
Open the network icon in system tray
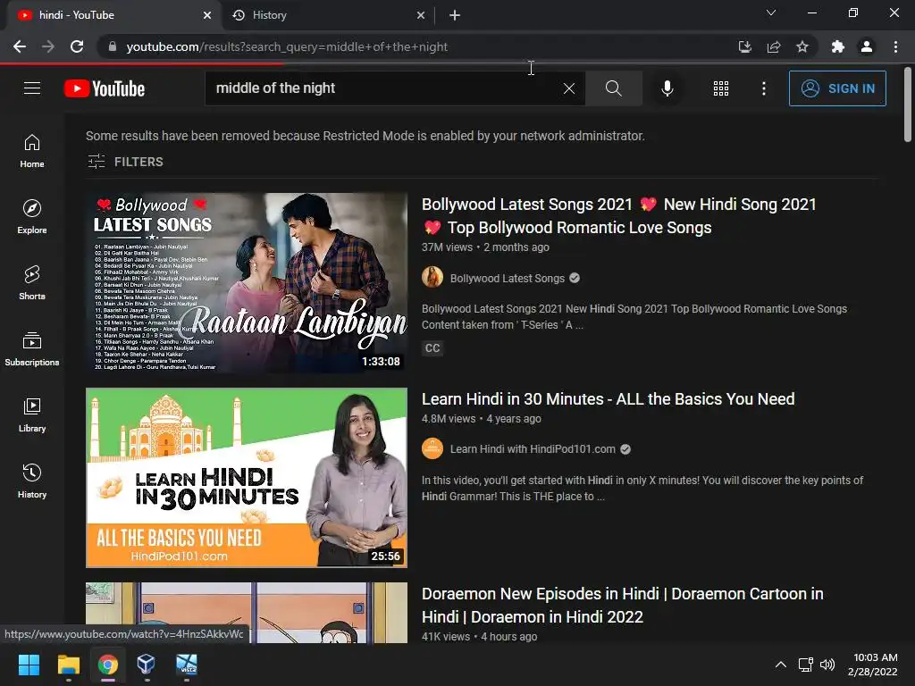(x=806, y=665)
